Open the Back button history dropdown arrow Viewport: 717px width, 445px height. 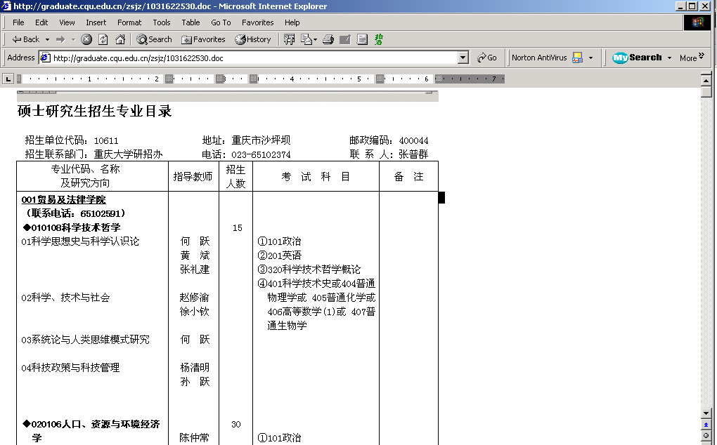(x=47, y=39)
